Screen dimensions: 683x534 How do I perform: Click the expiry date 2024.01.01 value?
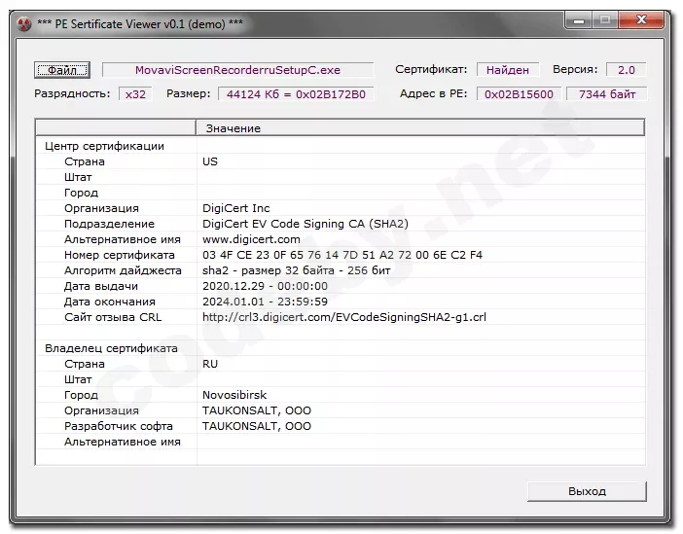(265, 302)
